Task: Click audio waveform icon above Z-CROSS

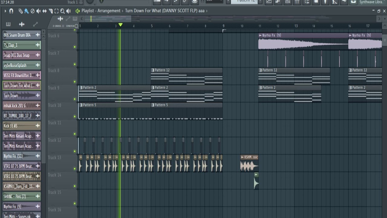Action: pos(60,19)
